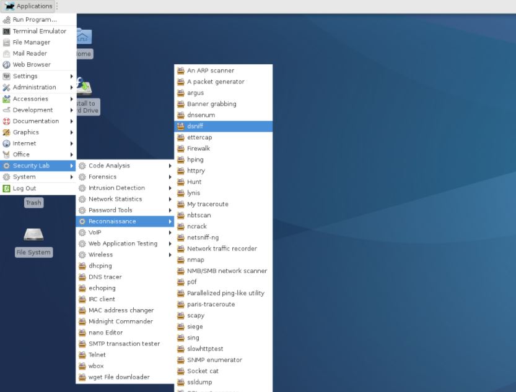This screenshot has height=392, width=516.
Task: Click the Graphics palette icon
Action: coord(6,132)
